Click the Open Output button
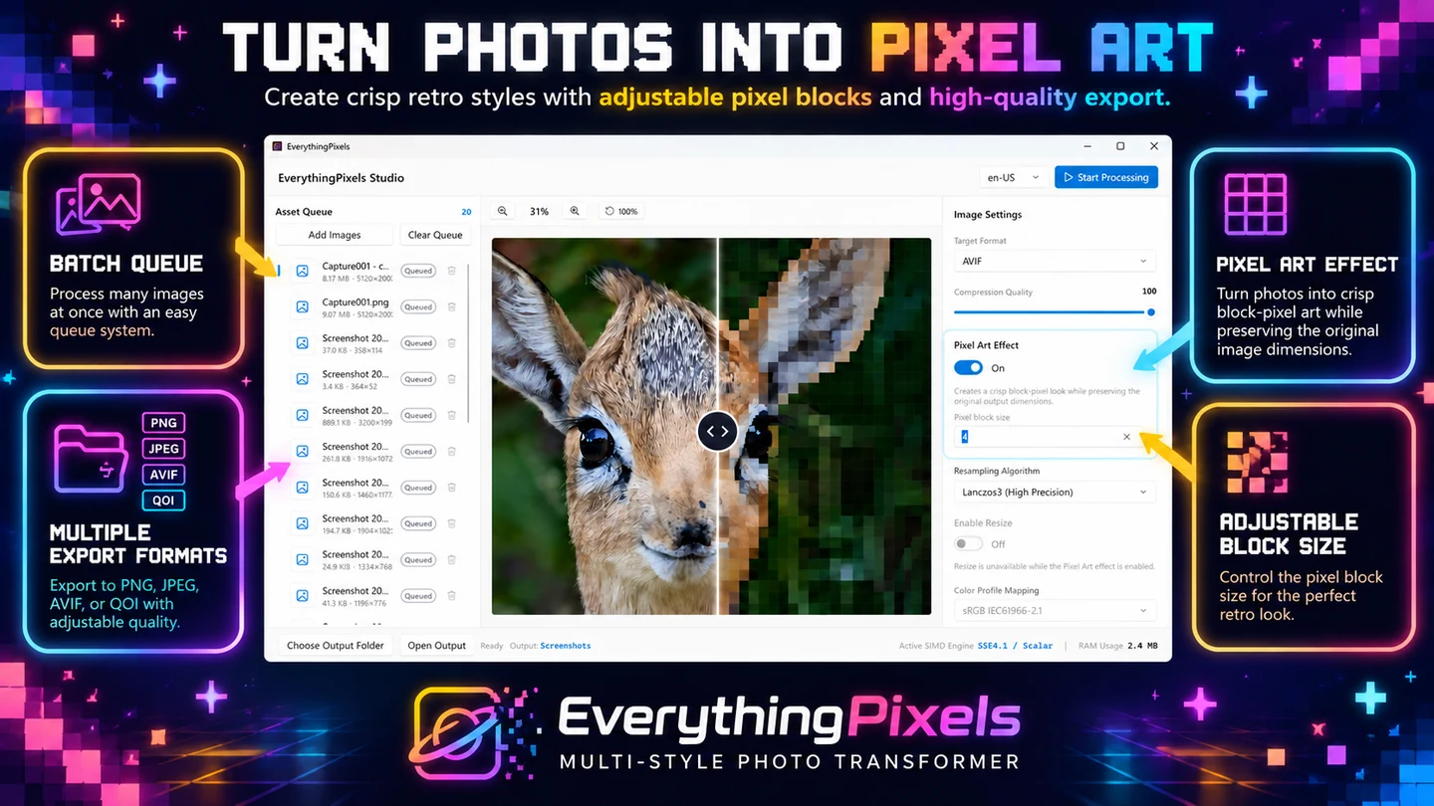Screen dimensions: 1434x806 pyautogui.click(x=436, y=646)
